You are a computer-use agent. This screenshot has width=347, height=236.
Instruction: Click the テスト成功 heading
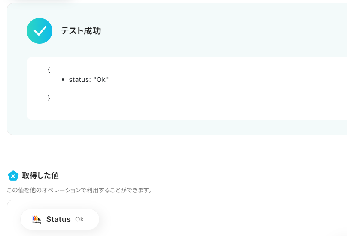(81, 31)
